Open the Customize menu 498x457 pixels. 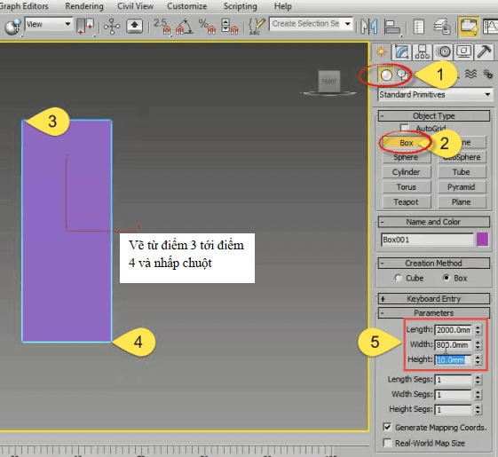186,6
